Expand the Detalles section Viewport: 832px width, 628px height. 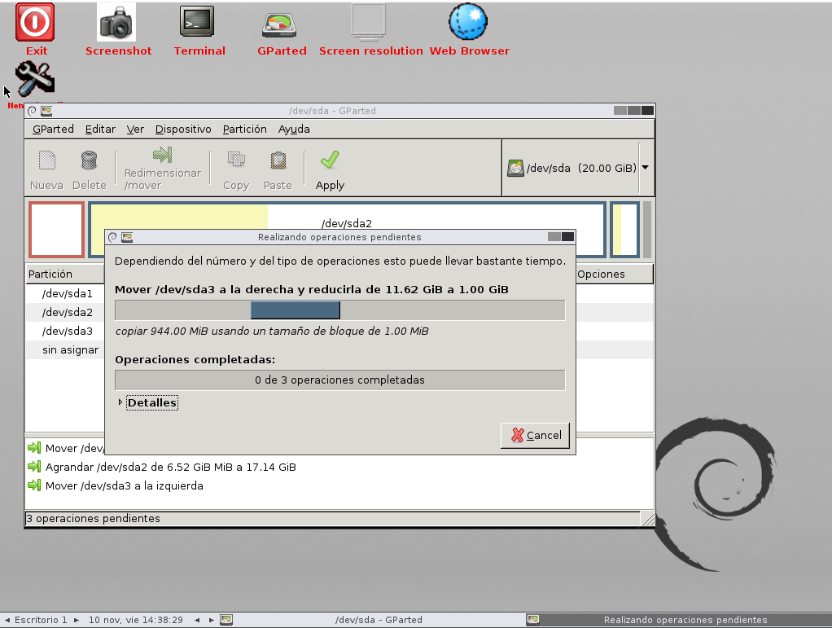(121, 402)
